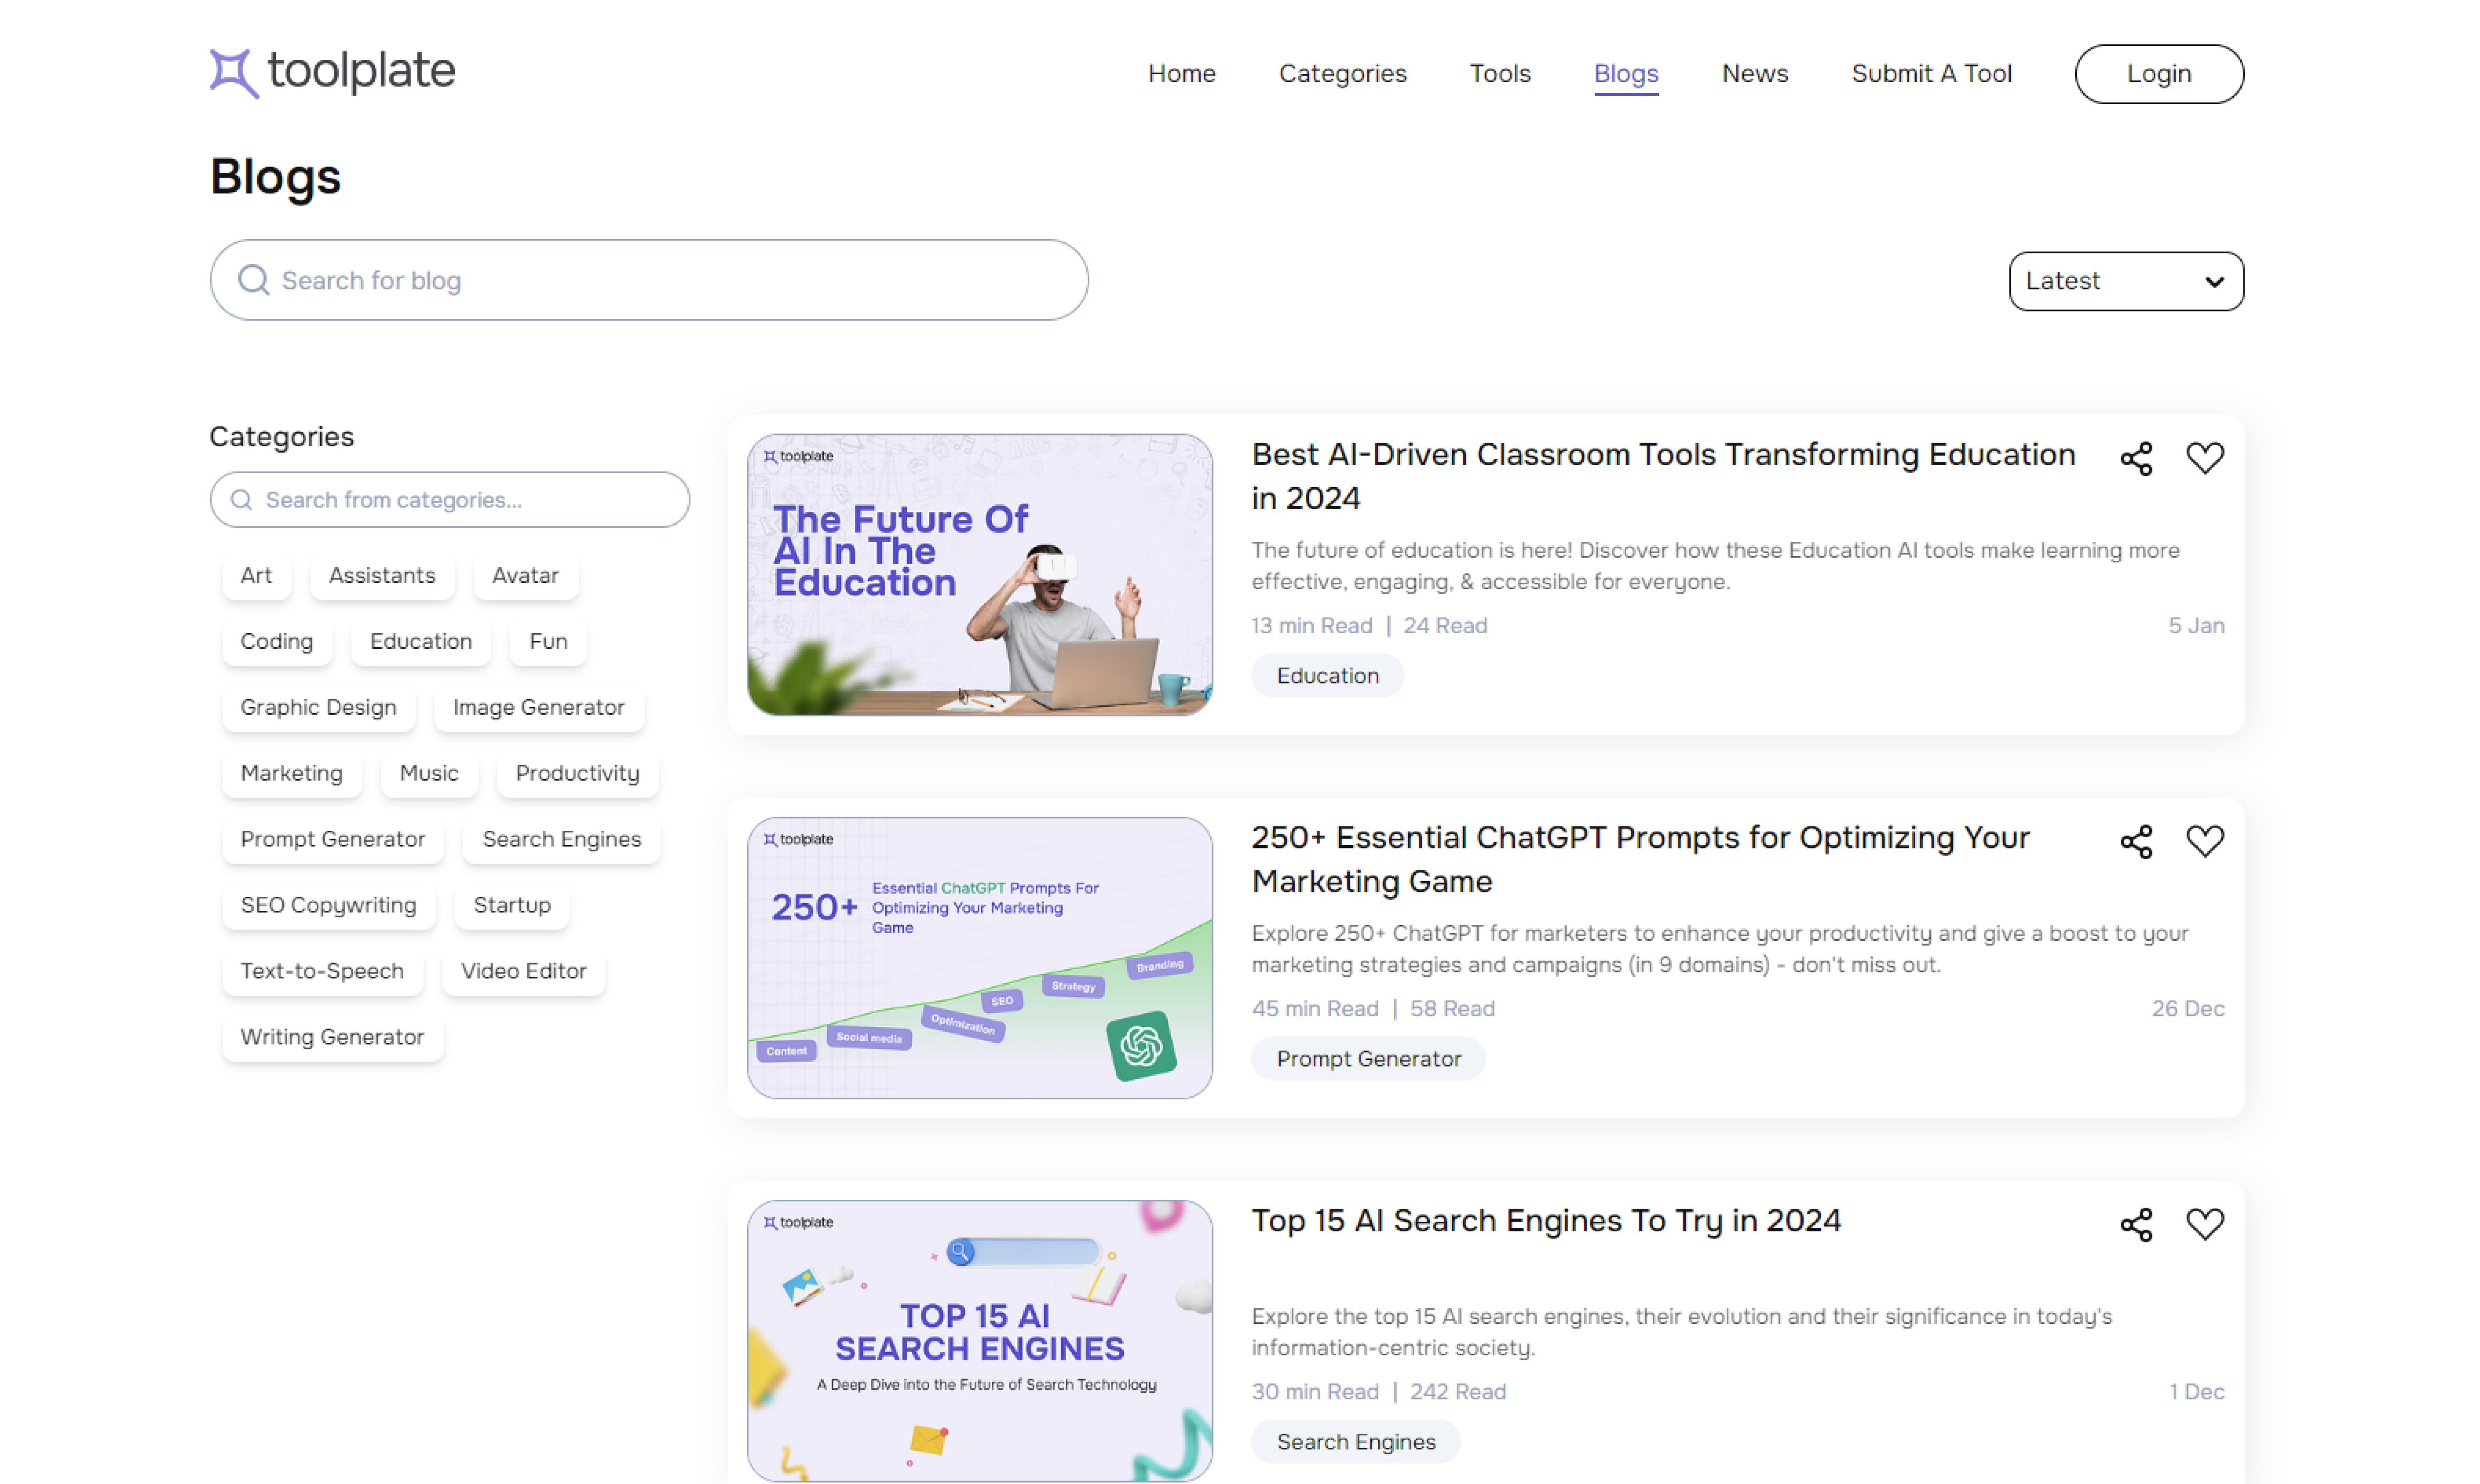Share the AI-Driven Classroom Tools article
Image resolution: width=2480 pixels, height=1484 pixels.
coord(2136,458)
